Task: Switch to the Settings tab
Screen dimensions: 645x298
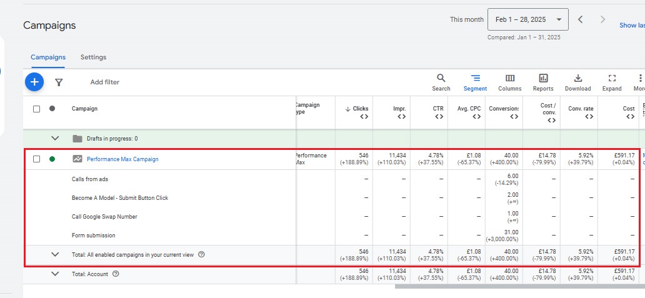Action: (x=93, y=57)
